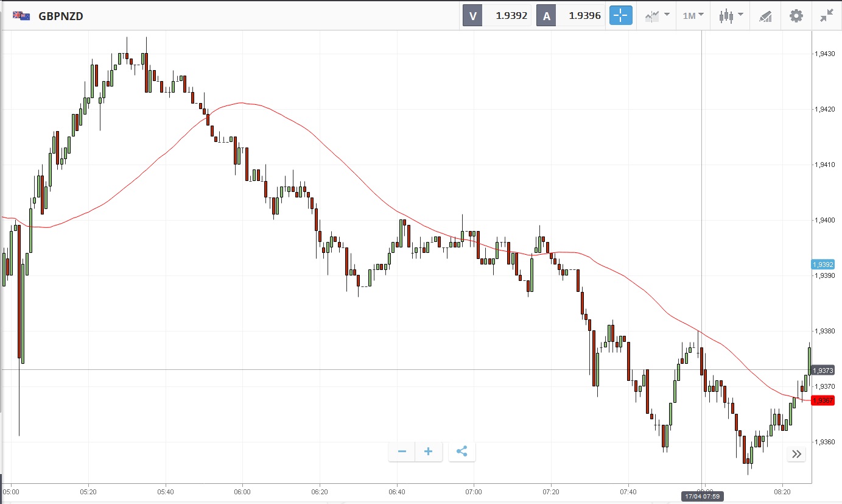Open the drawing tools icon
This screenshot has height=504, width=842.
tap(765, 16)
